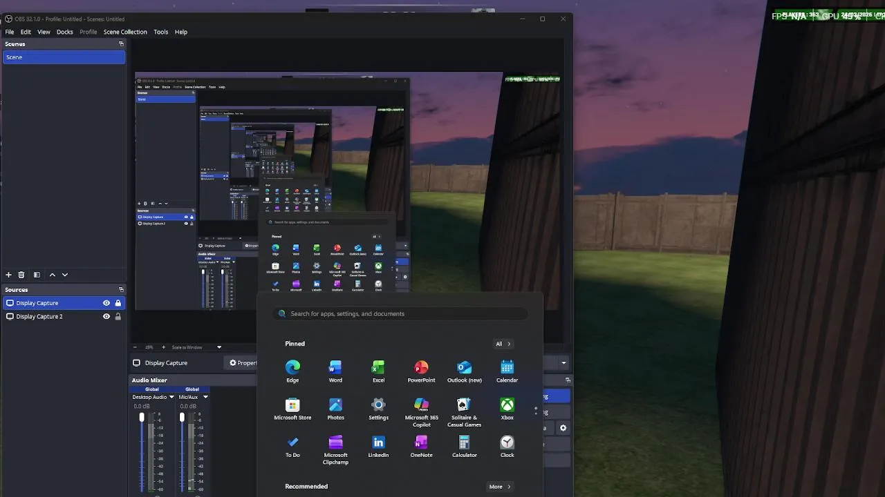Open OneNote pinned app
The image size is (885, 497).
pyautogui.click(x=421, y=446)
